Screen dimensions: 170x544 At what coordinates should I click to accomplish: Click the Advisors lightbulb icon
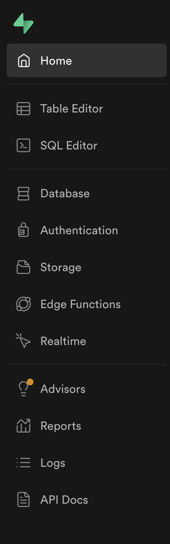coord(23,390)
